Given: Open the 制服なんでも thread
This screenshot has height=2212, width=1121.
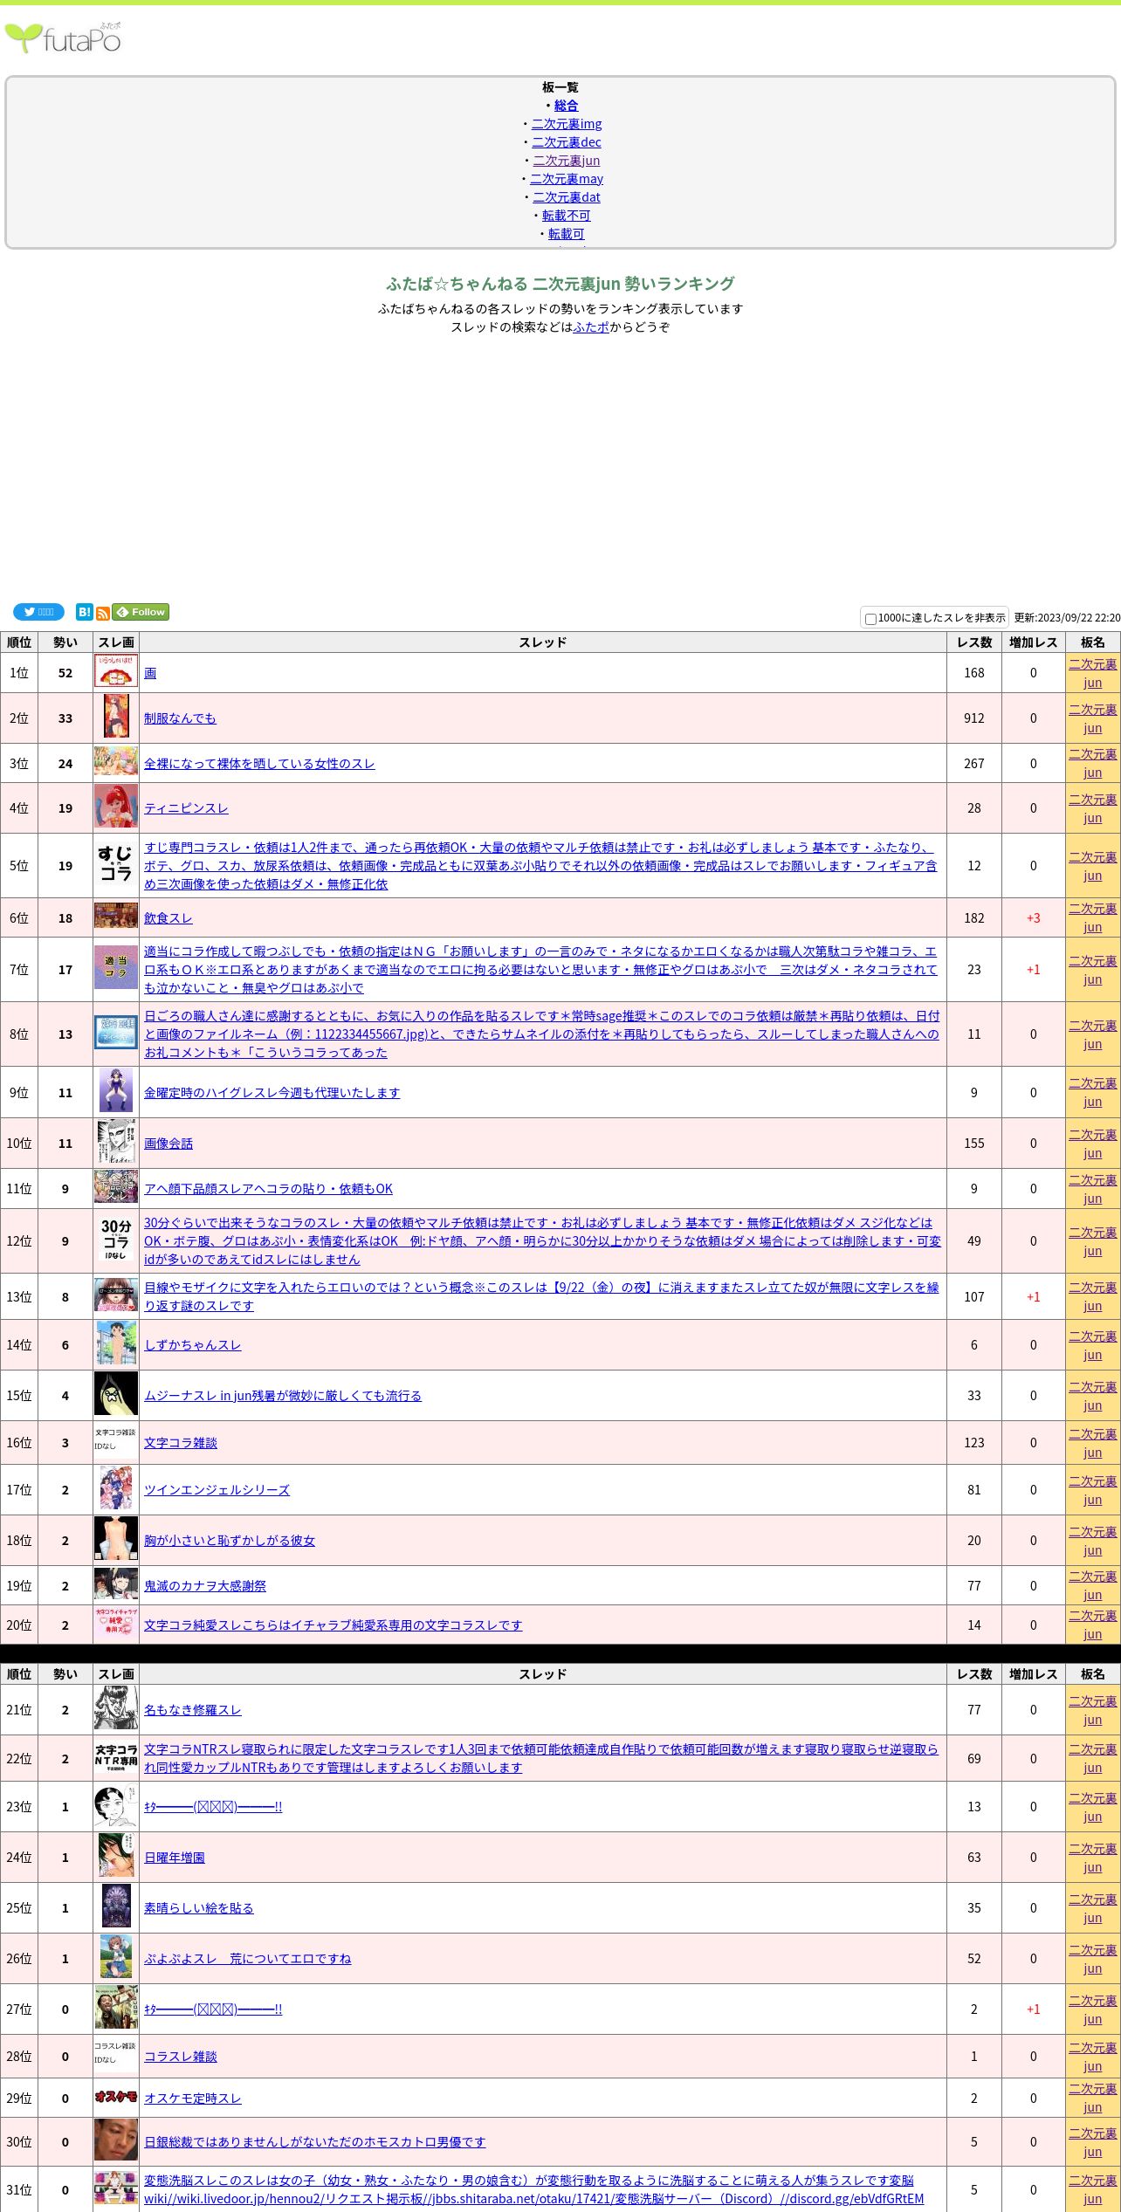Looking at the screenshot, I should tap(180, 718).
